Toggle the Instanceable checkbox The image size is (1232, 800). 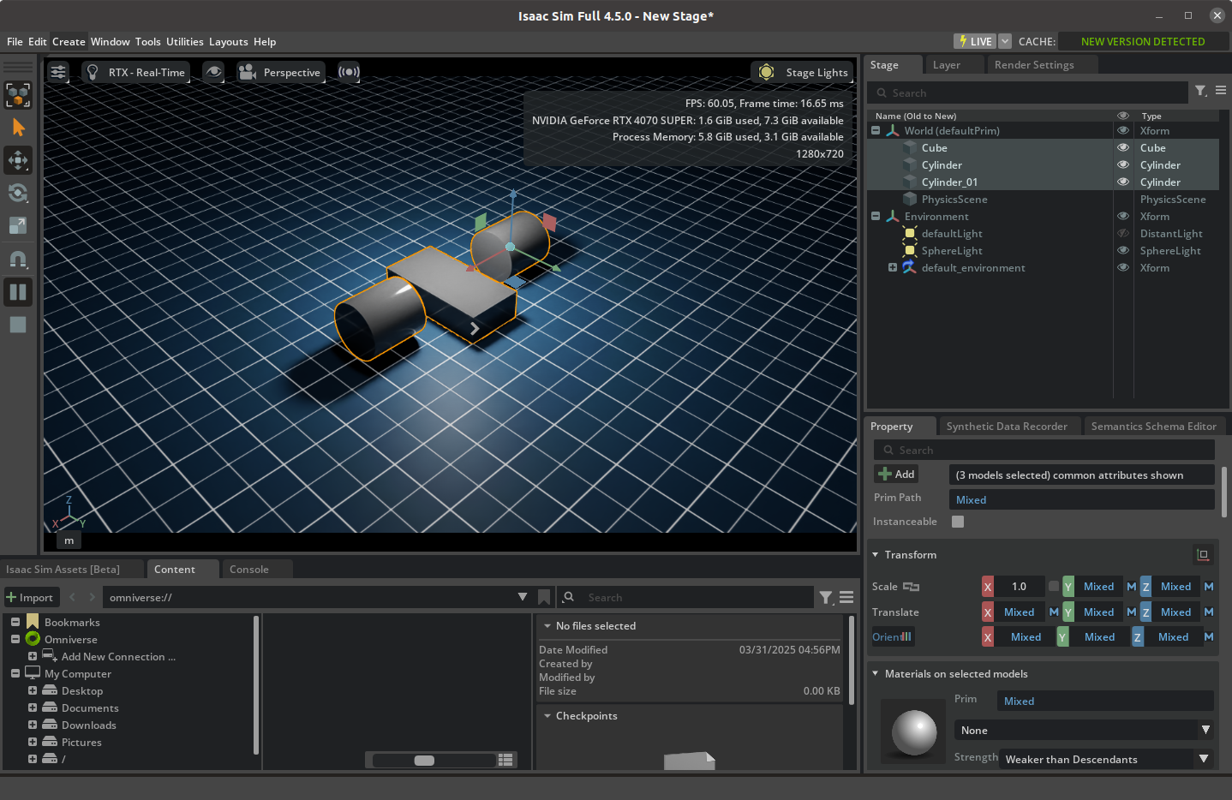pyautogui.click(x=958, y=522)
